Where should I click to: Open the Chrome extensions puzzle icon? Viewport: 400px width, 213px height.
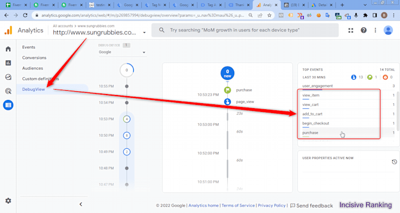tap(365, 15)
